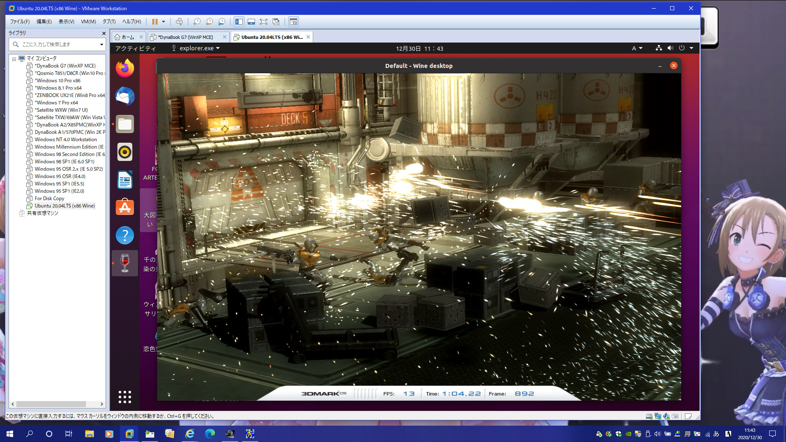
Task: Collapse the マイ コンピュータ tree node
Action: (x=14, y=59)
